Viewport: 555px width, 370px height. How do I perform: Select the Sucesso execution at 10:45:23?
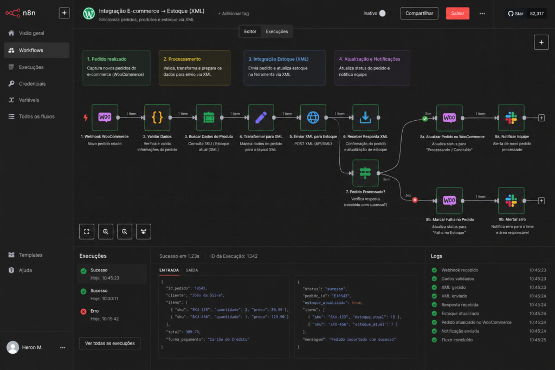[112, 274]
